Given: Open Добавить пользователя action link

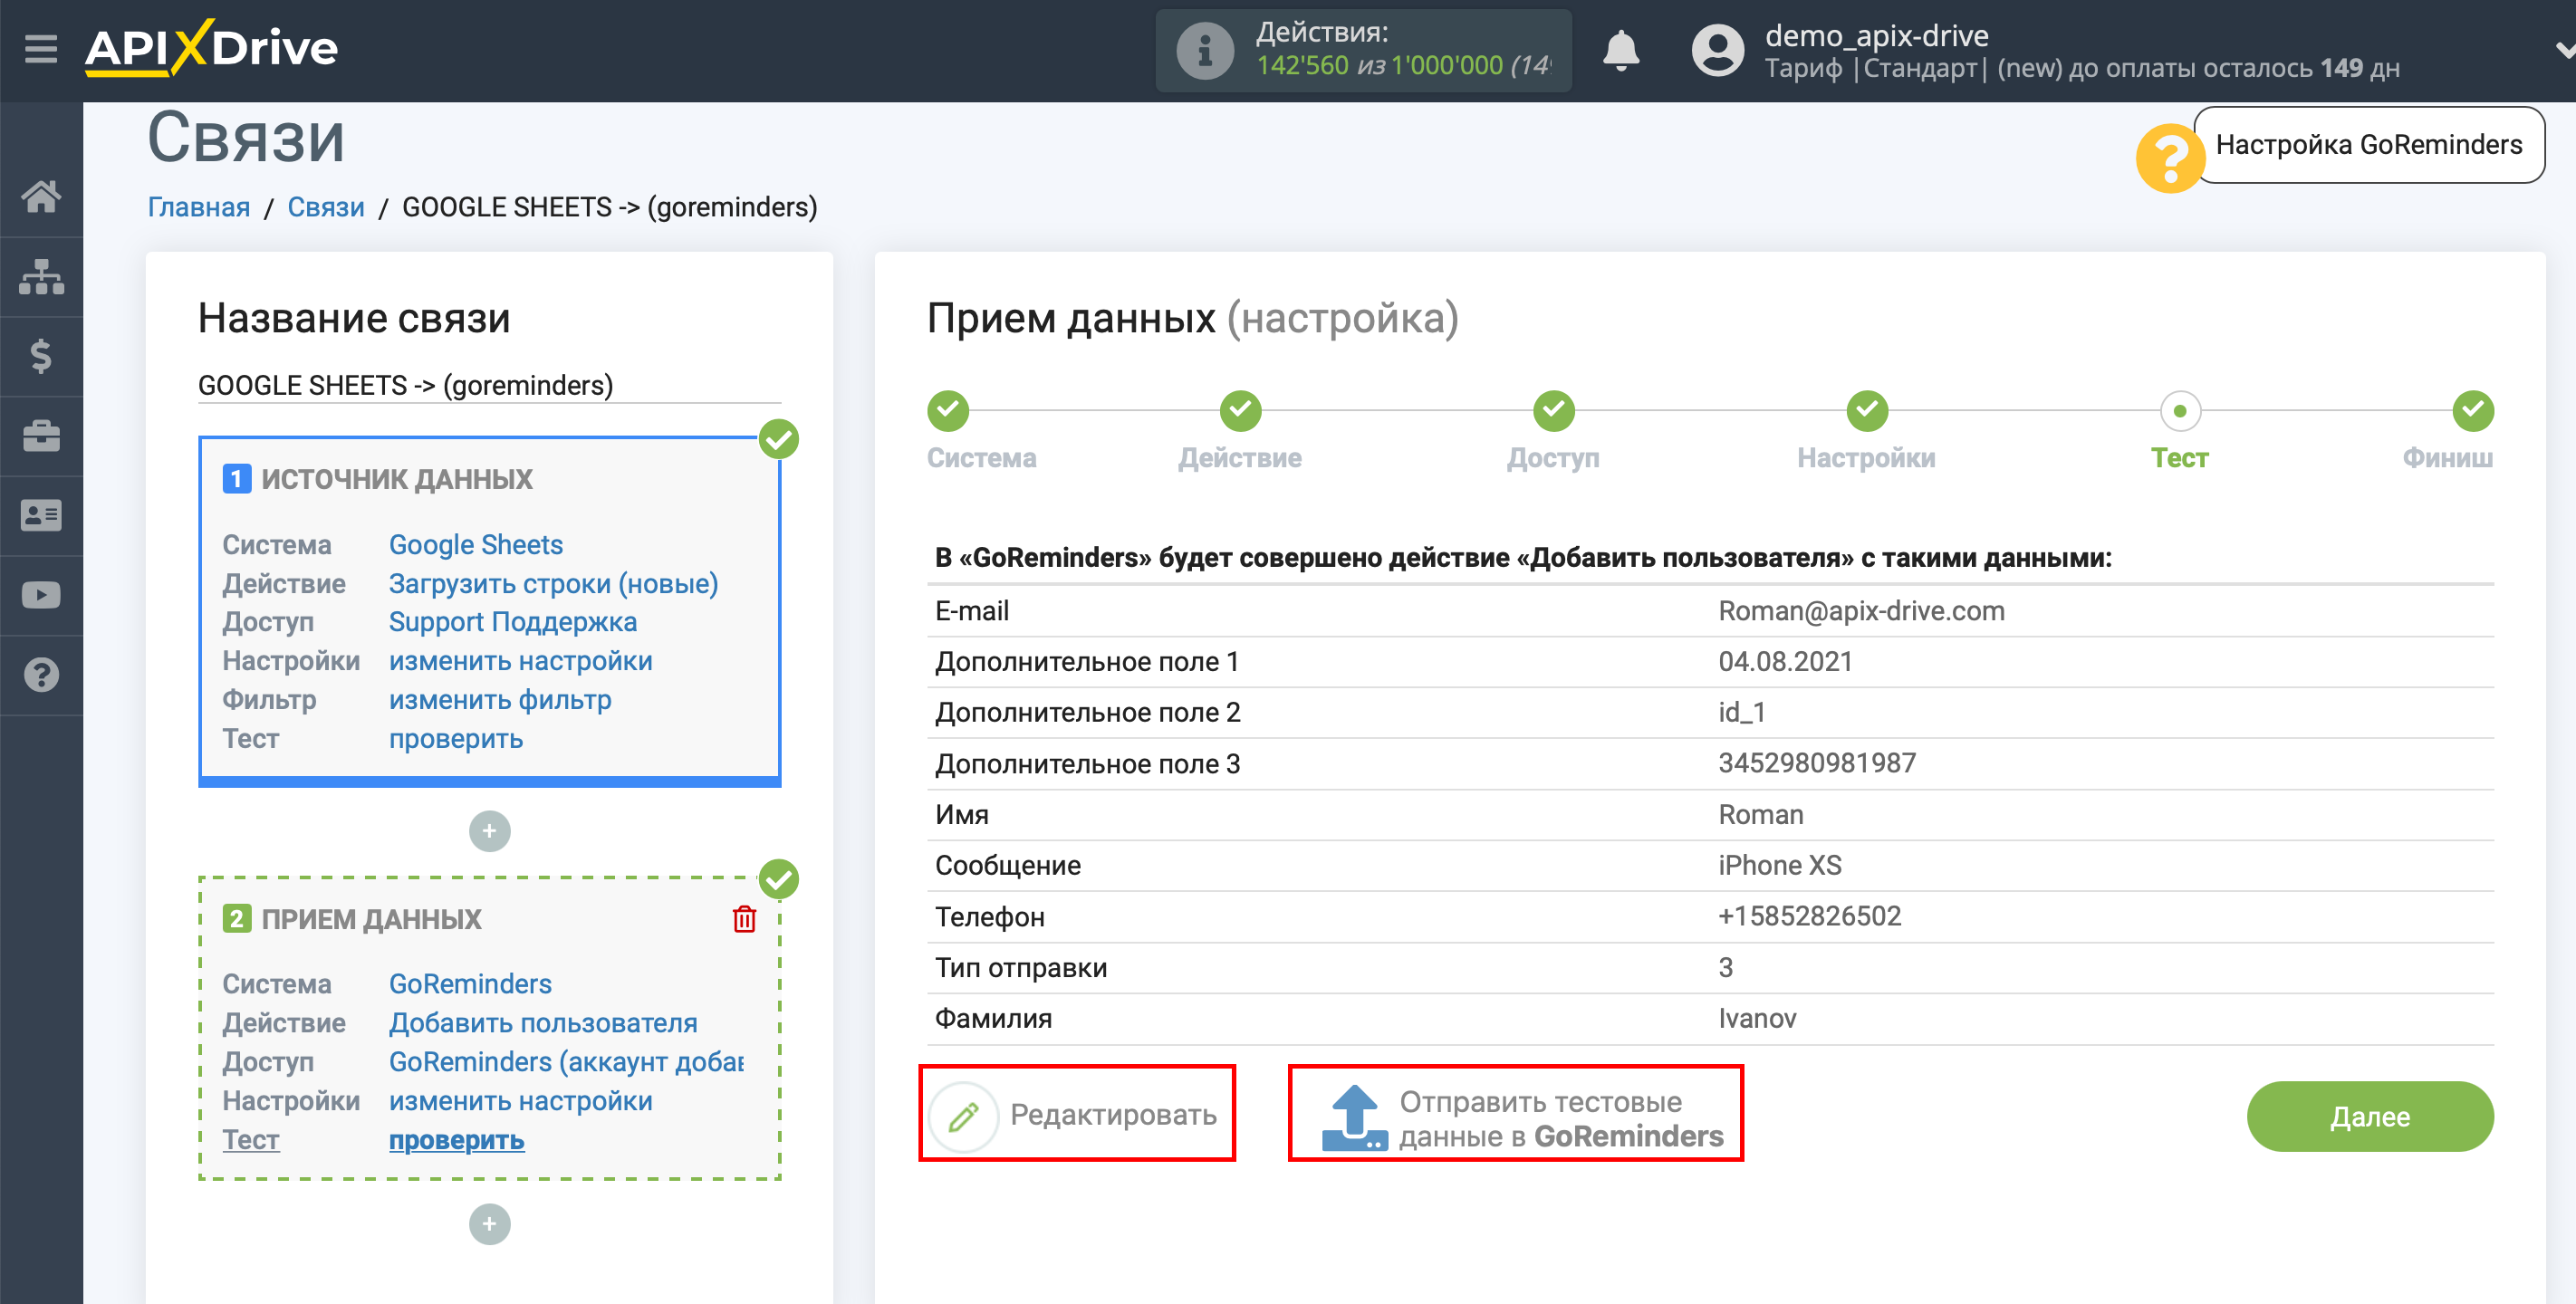Looking at the screenshot, I should point(543,1023).
